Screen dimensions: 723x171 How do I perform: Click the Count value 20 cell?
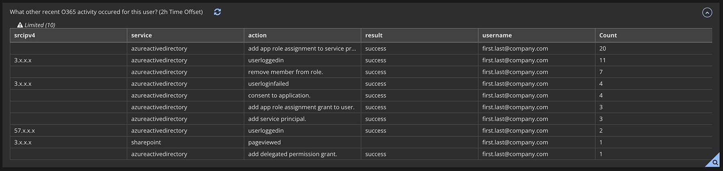coord(653,48)
